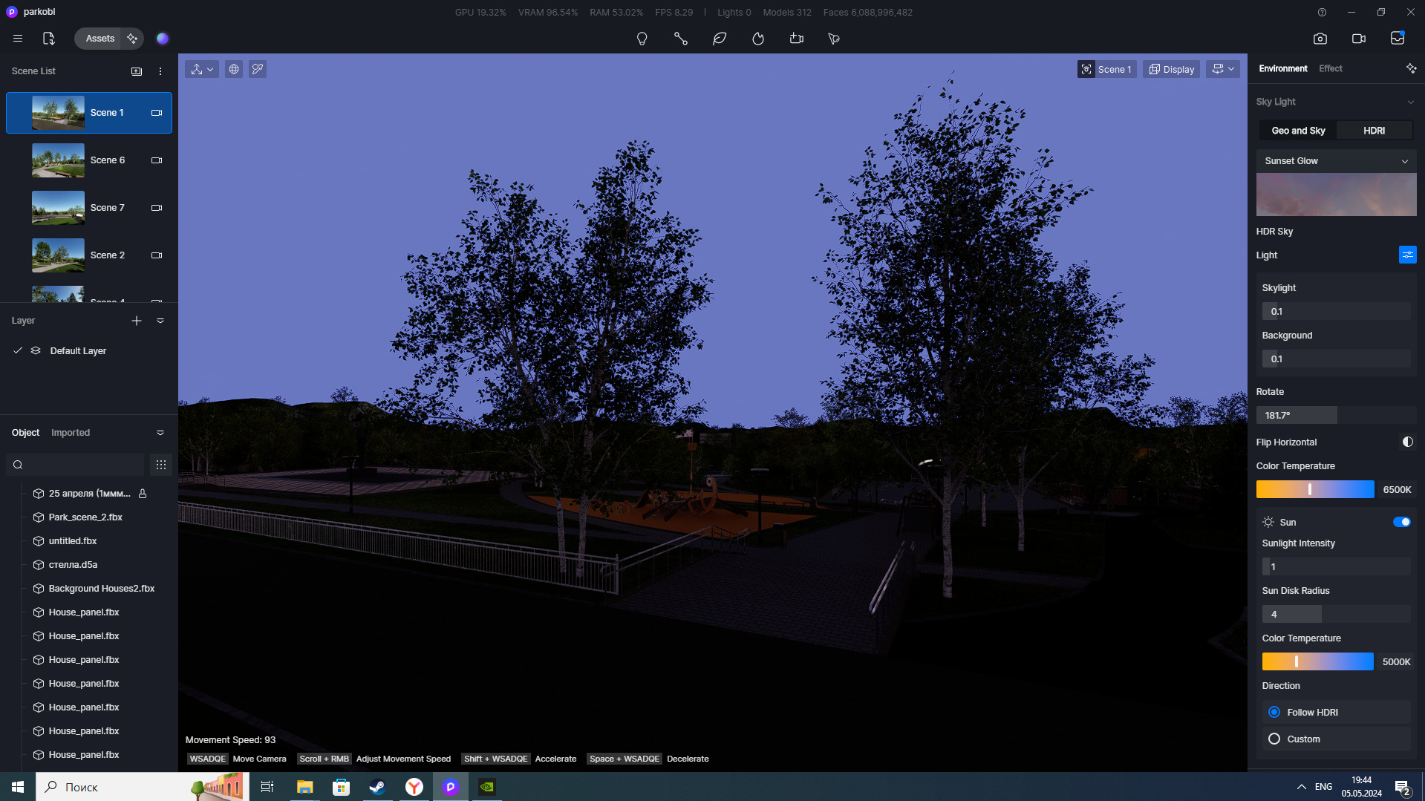Click the Sunlight Intensity field
Screen dimensions: 1425x801
click(x=1336, y=567)
